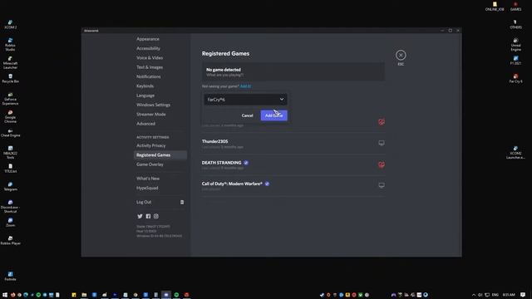Open the Appearance settings
Screen dimensions: 532x299
point(148,39)
